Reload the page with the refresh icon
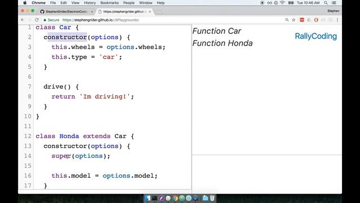Viewport: 360px width, 203px height. coord(37,20)
